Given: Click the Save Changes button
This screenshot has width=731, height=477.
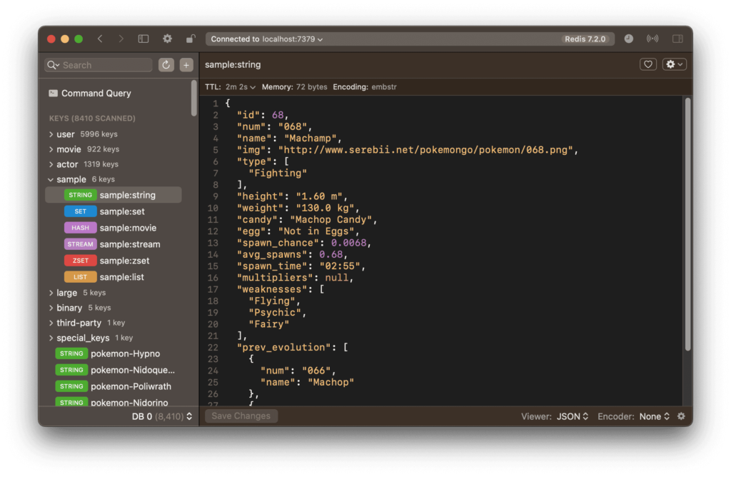Looking at the screenshot, I should tap(241, 416).
